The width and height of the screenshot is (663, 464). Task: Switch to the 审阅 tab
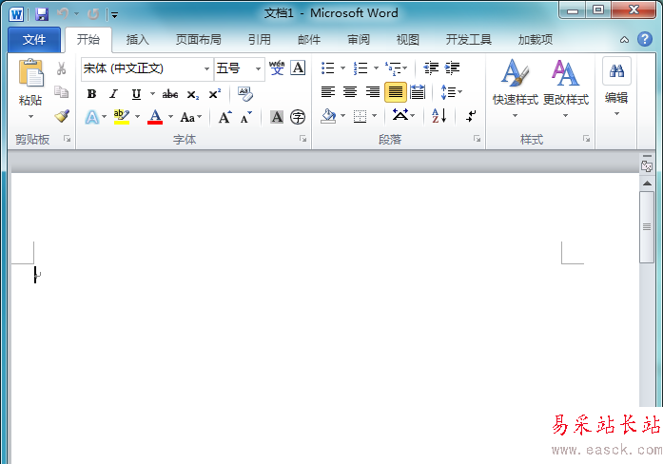[359, 40]
